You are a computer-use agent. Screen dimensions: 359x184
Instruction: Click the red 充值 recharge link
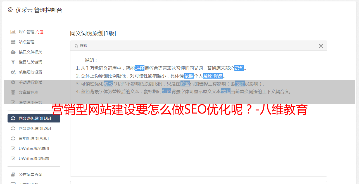39,32
